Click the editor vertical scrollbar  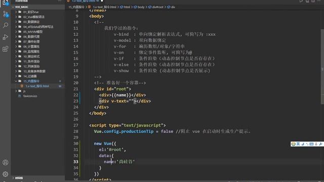(322, 67)
